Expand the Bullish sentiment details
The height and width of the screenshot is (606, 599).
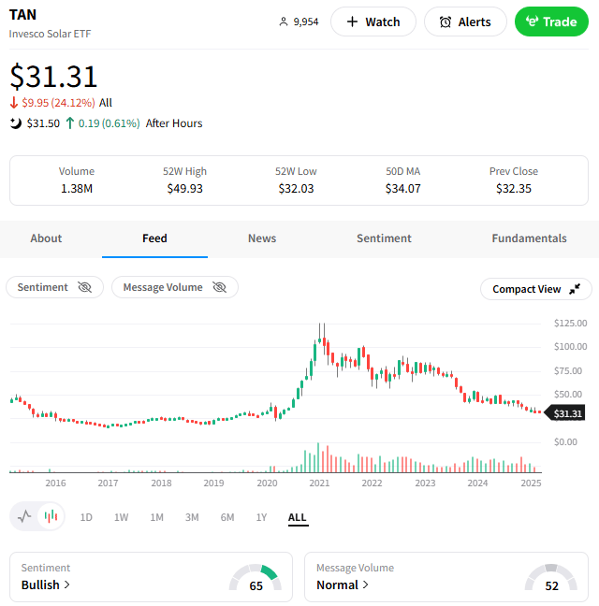click(46, 584)
